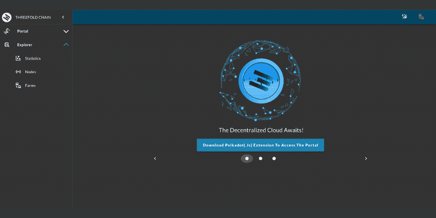Select the third carousel dot
The image size is (436, 218).
click(274, 159)
